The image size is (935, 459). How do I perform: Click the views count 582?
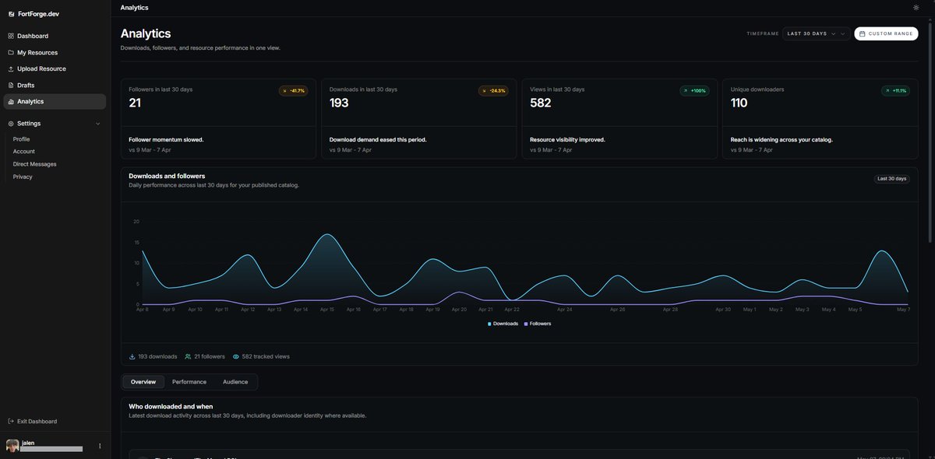[x=541, y=103]
